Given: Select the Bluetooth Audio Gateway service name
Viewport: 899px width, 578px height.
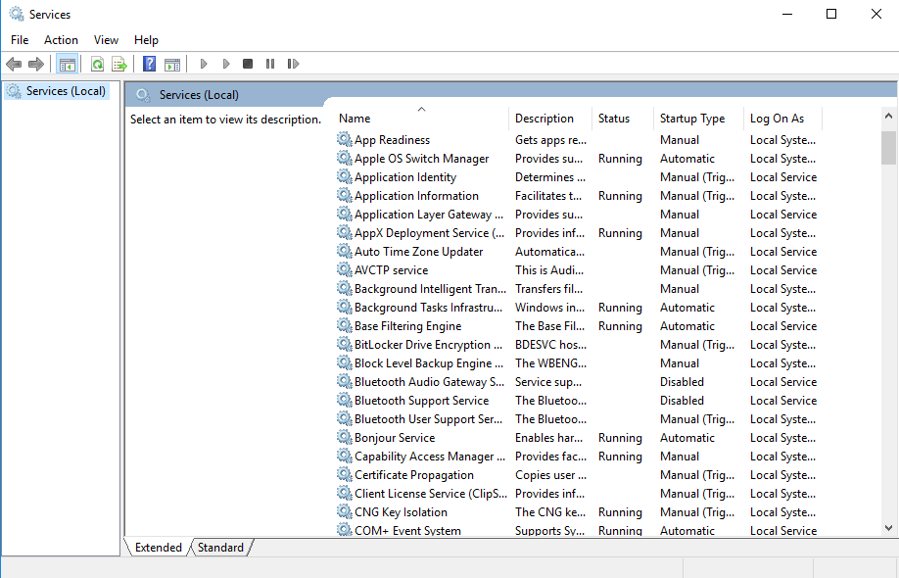Looking at the screenshot, I should click(430, 382).
